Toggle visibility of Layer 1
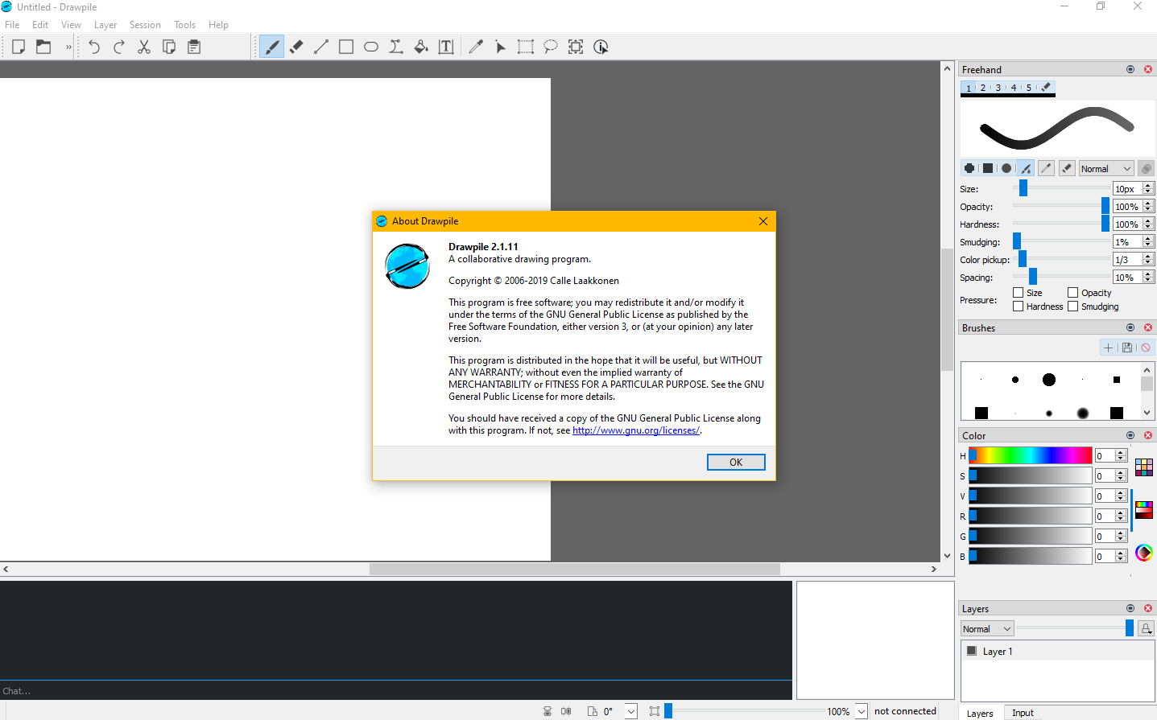The image size is (1157, 720). pyautogui.click(x=972, y=651)
